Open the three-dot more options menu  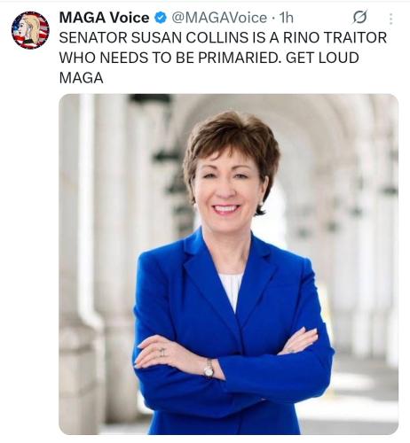pos(391,19)
